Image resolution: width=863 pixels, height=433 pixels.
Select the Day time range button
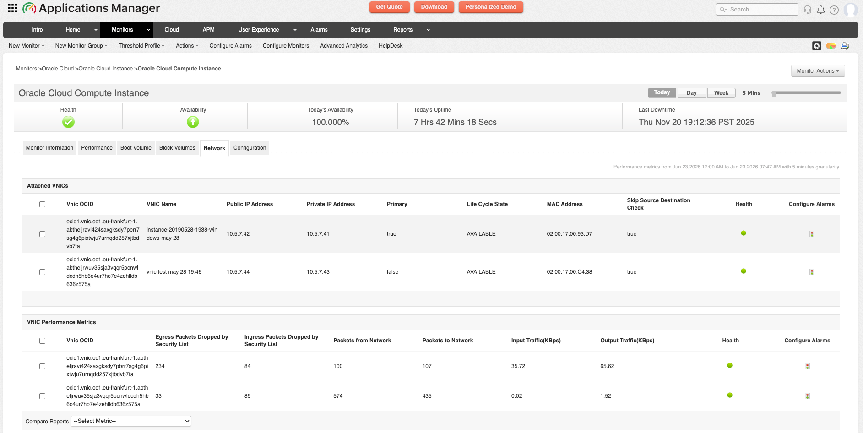(x=691, y=92)
